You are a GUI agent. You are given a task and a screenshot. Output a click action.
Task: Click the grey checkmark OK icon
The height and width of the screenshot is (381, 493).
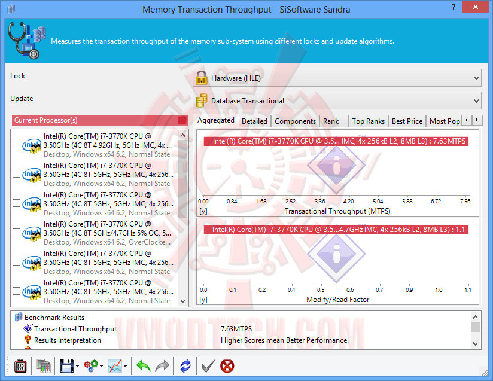coord(208,366)
